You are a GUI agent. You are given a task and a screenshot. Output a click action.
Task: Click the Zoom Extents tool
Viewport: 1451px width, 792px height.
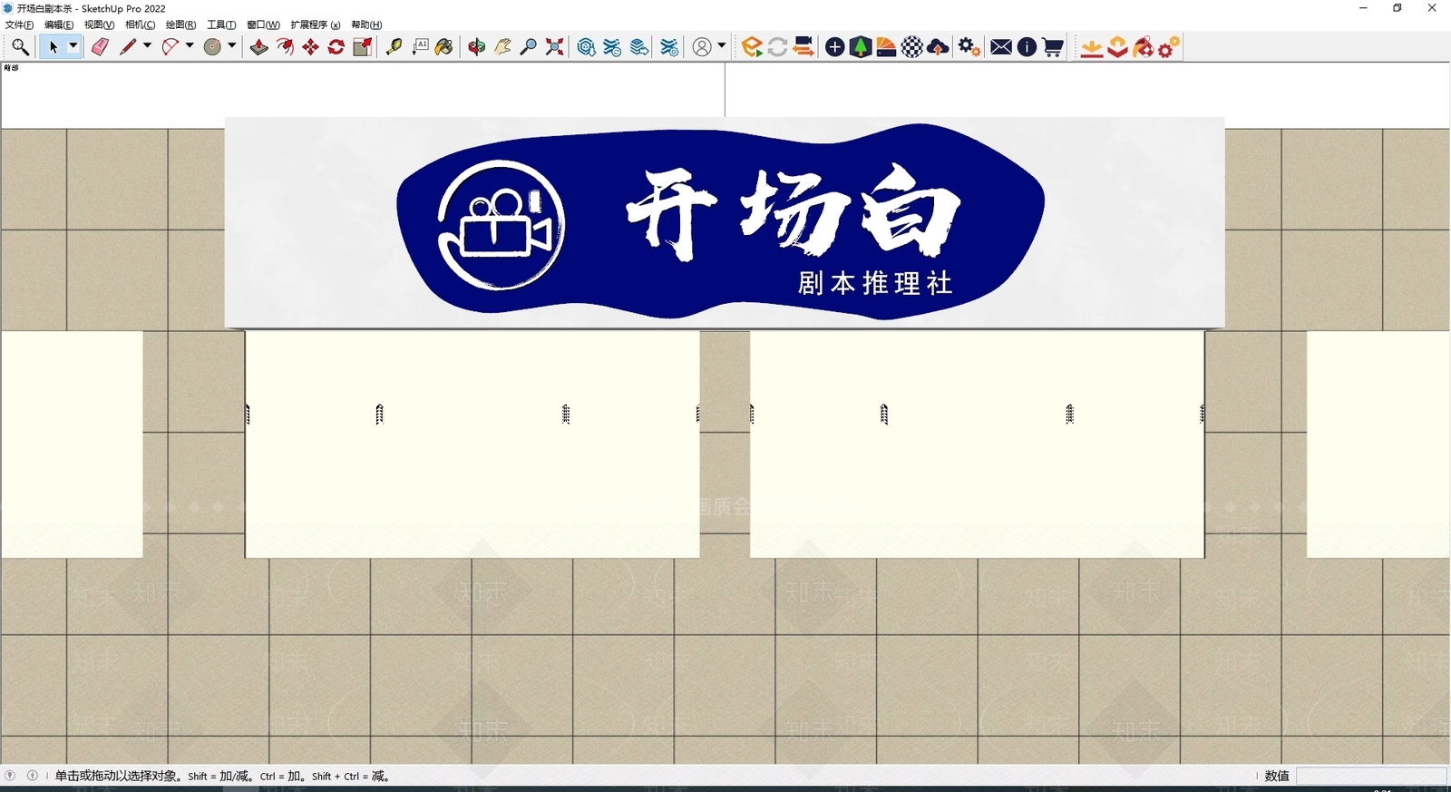point(554,47)
